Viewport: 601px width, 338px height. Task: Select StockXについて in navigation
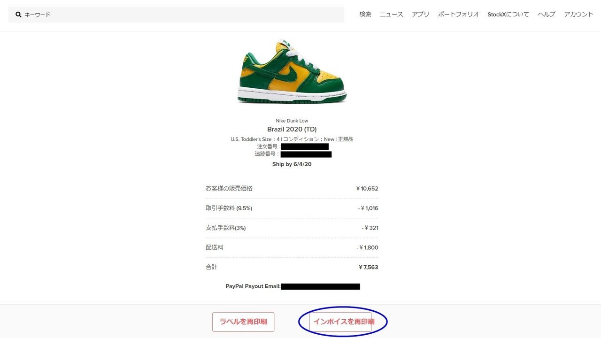pos(509,15)
